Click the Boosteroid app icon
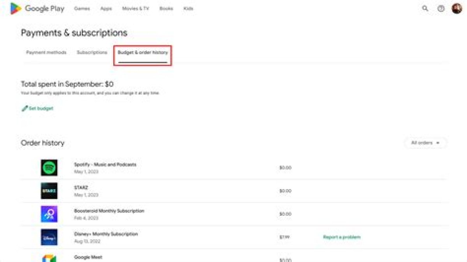Image resolution: width=467 pixels, height=262 pixels. point(49,214)
